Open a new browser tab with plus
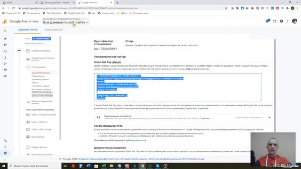 [117, 3]
